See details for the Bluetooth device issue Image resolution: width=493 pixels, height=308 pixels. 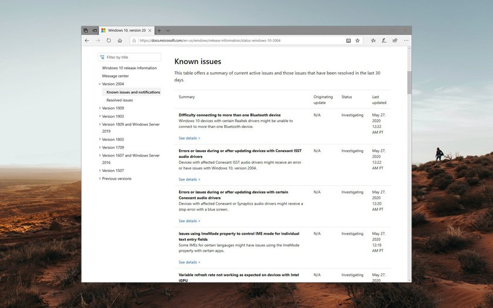189,138
